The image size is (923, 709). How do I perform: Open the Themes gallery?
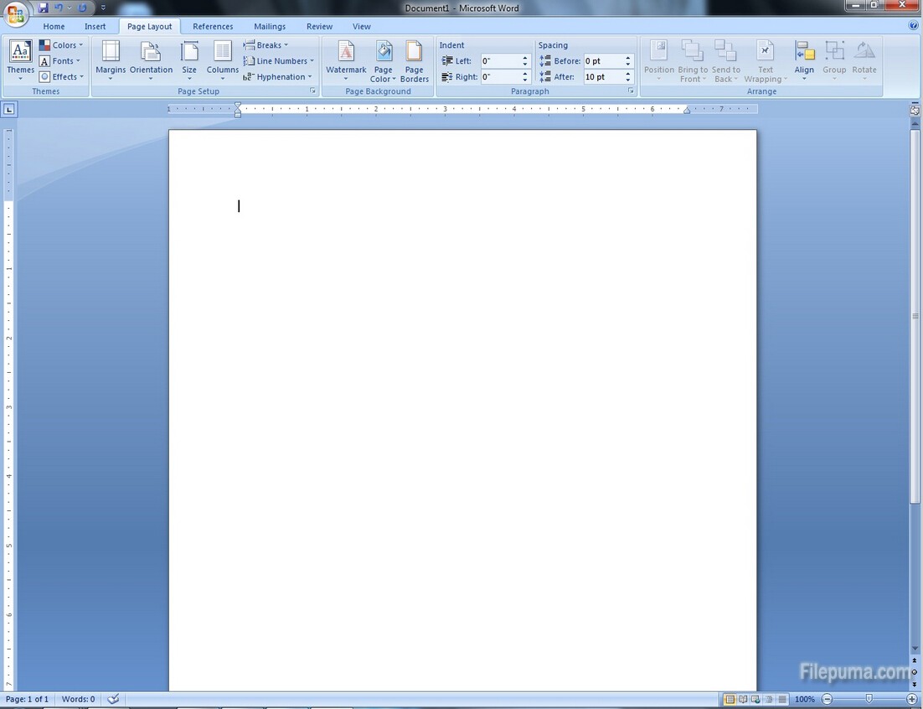20,60
